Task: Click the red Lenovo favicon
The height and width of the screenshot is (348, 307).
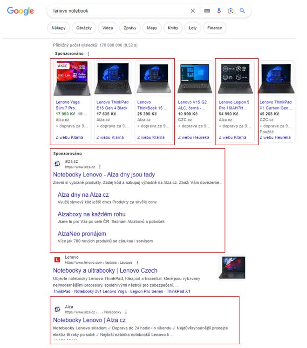Action: click(x=57, y=260)
